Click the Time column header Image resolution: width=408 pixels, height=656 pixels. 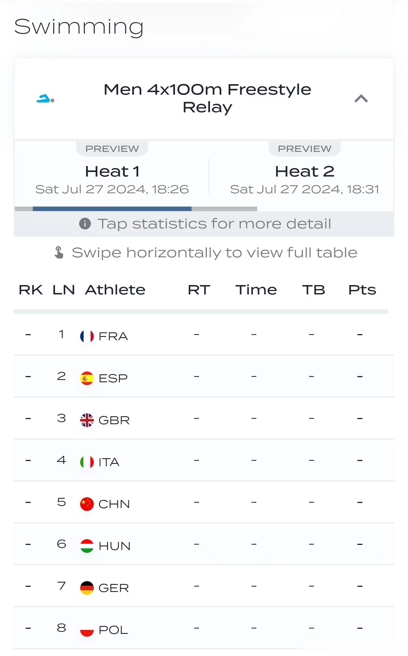[256, 290]
